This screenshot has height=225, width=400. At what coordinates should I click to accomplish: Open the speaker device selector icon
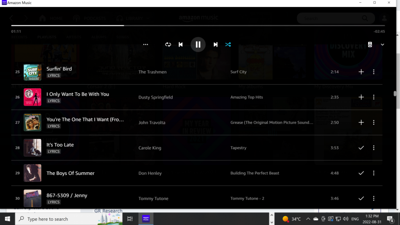(370, 45)
